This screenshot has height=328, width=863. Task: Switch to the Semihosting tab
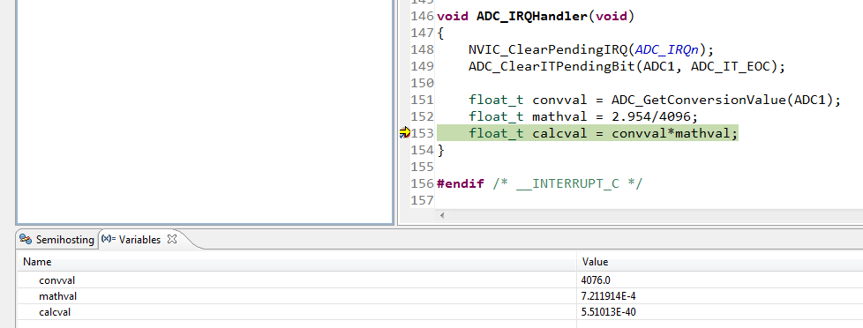point(56,240)
